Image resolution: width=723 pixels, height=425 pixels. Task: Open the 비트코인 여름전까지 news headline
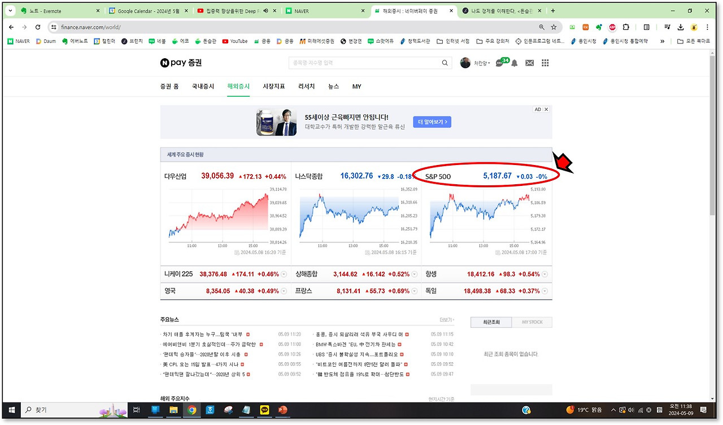tap(359, 364)
